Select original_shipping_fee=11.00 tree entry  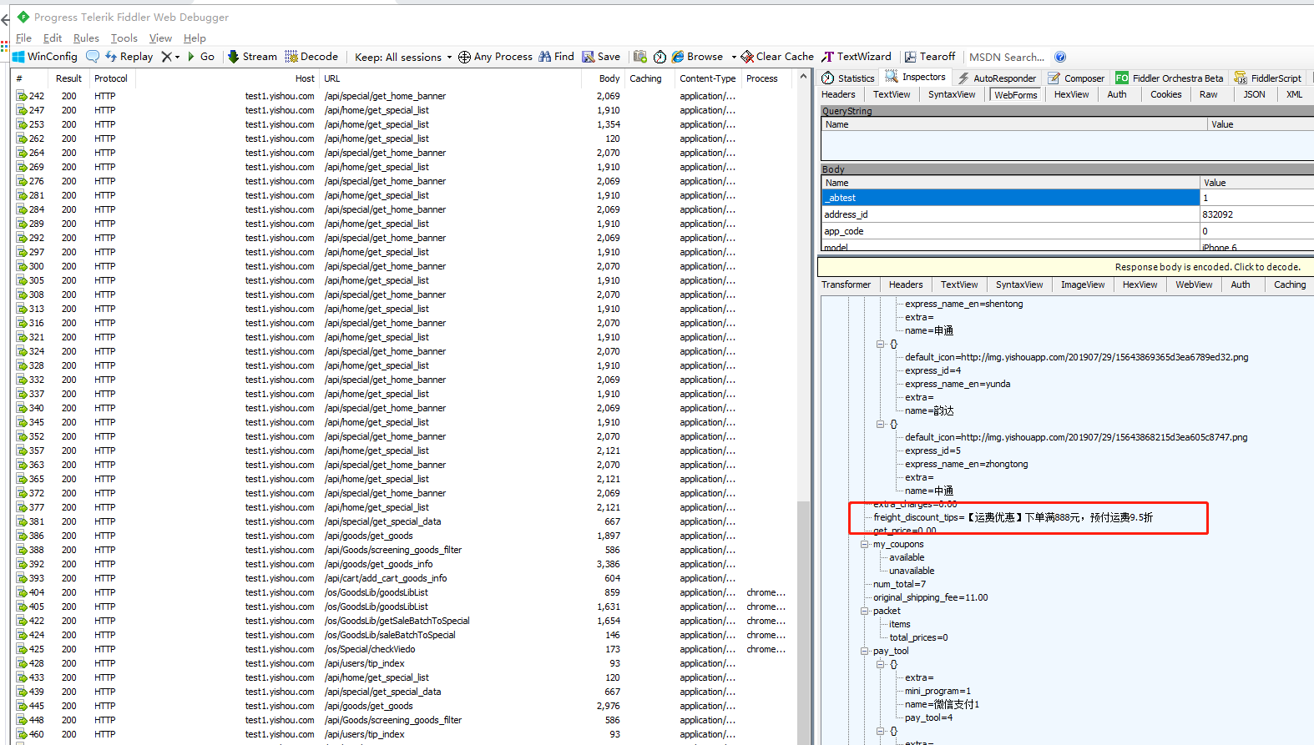pyautogui.click(x=930, y=597)
